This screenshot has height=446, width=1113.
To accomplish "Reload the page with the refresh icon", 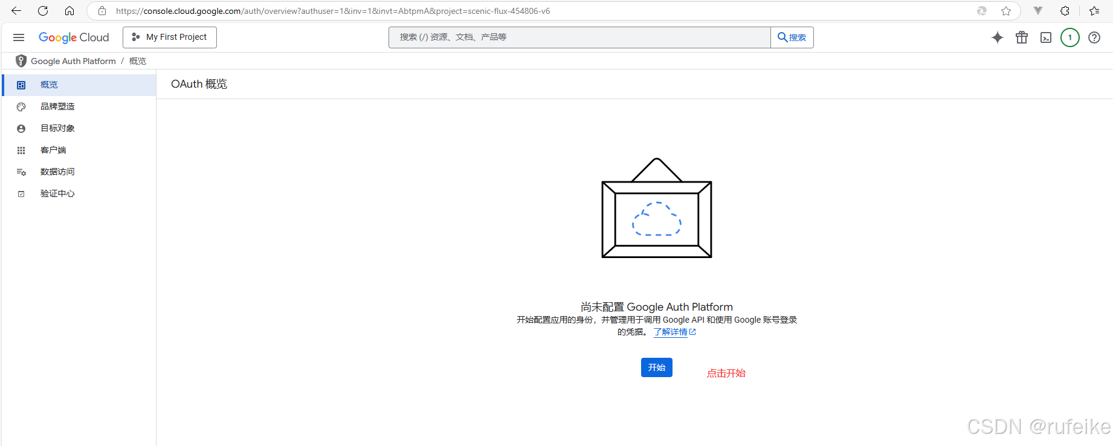I will (x=43, y=11).
